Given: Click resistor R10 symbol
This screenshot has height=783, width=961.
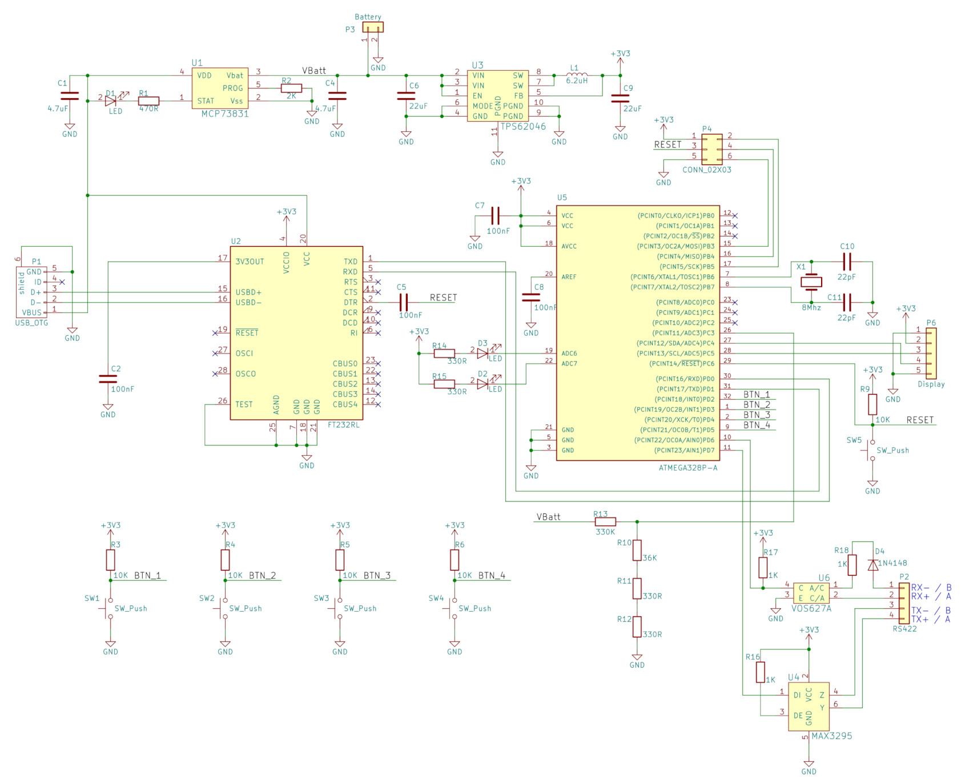Looking at the screenshot, I should click(x=637, y=550).
